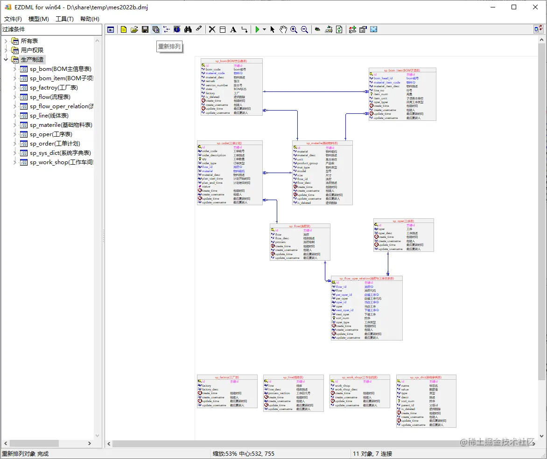Select the text label A tool

click(233, 30)
